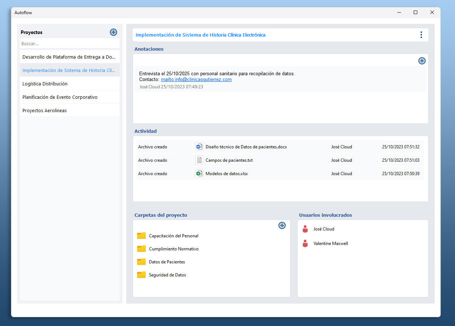Screen dimensions: 455x326
Task: Click the Cumplimiento Normativo folder icon
Action: click(141, 249)
